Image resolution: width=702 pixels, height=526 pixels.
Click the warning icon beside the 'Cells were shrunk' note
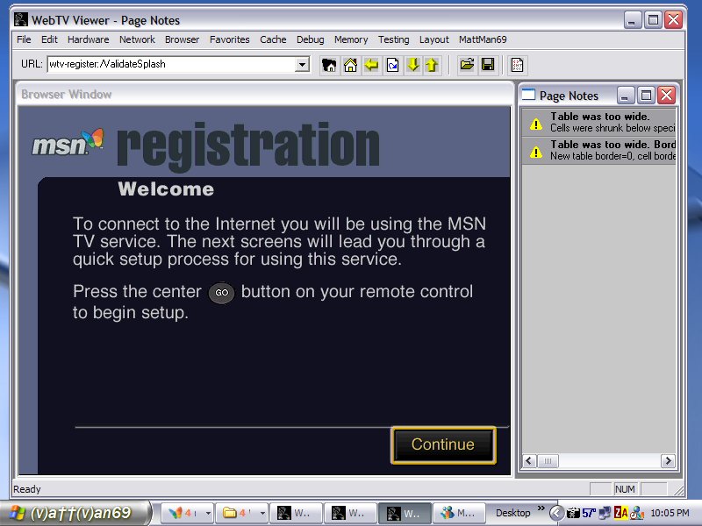point(535,124)
